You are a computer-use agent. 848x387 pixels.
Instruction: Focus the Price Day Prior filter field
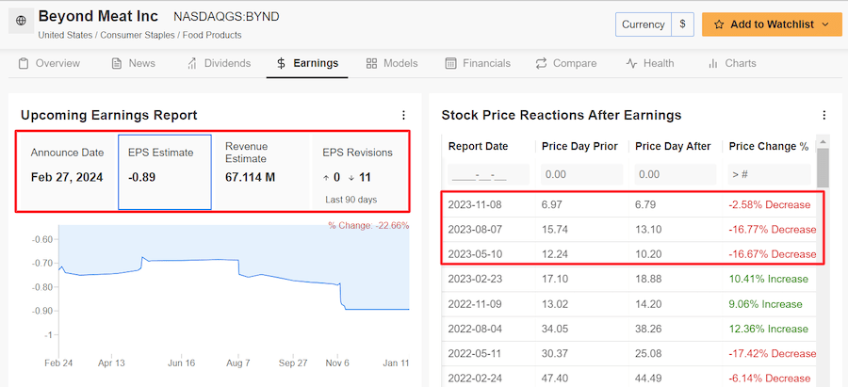(x=582, y=174)
